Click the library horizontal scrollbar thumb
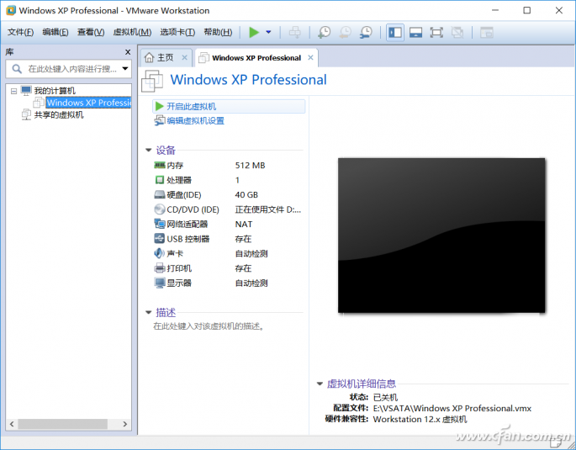576x450 pixels. (x=63, y=424)
